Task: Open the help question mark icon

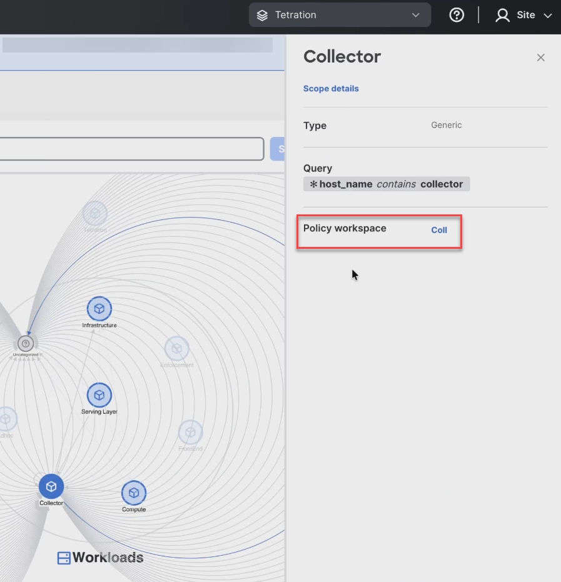Action: (457, 15)
